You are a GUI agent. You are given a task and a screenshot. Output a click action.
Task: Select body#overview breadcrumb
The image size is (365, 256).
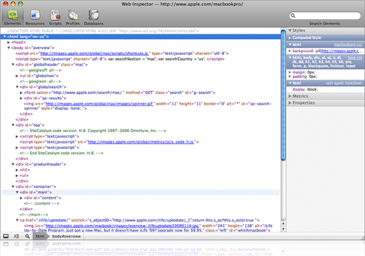pos(66,236)
